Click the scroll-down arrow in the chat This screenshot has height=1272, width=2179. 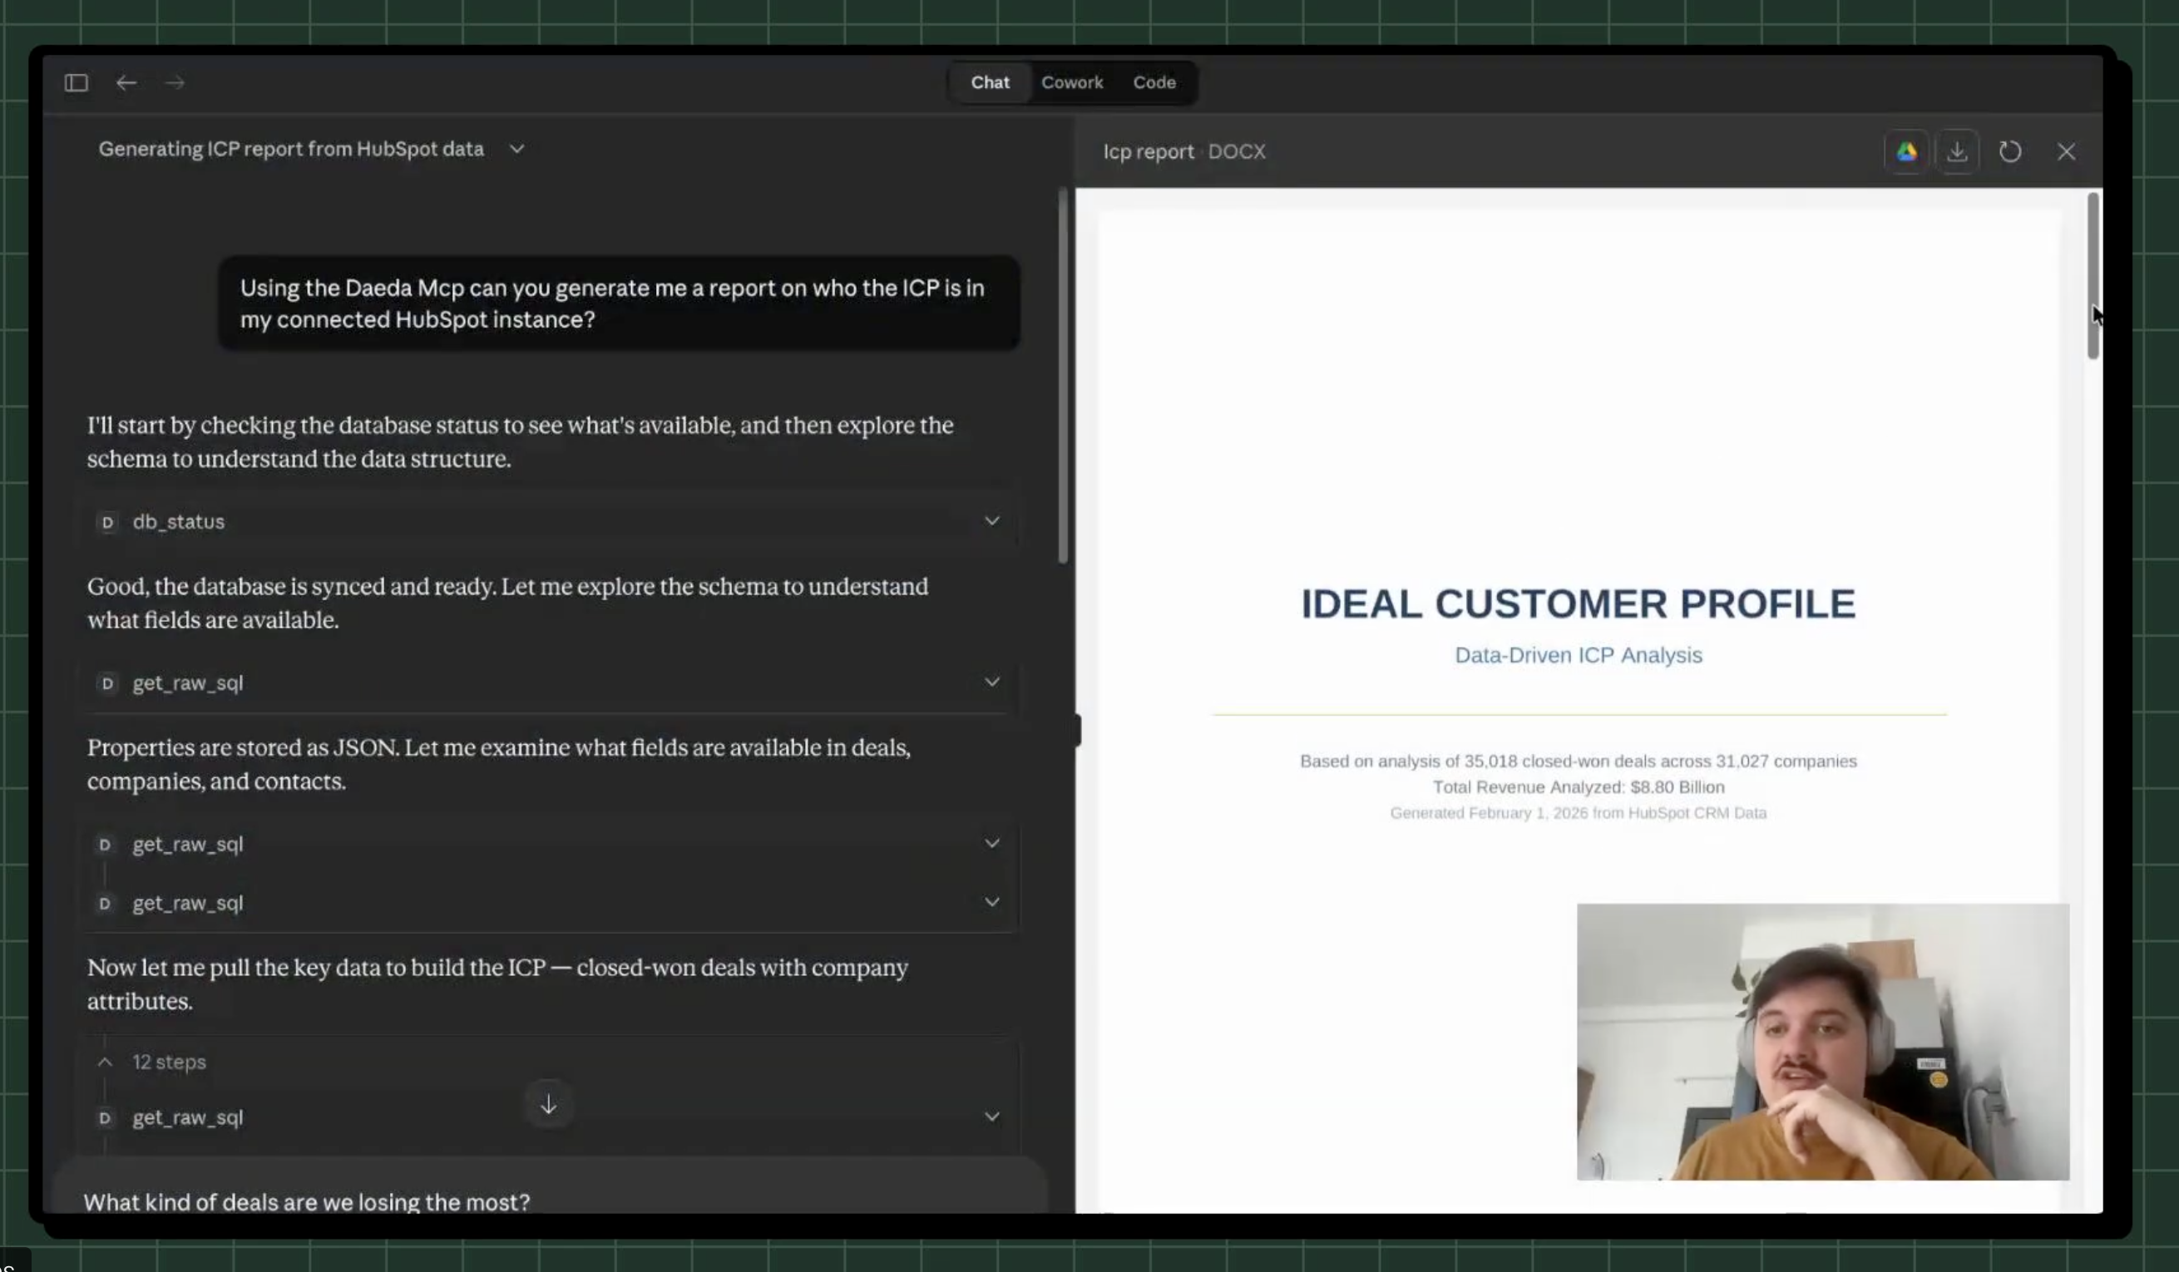pyautogui.click(x=548, y=1104)
